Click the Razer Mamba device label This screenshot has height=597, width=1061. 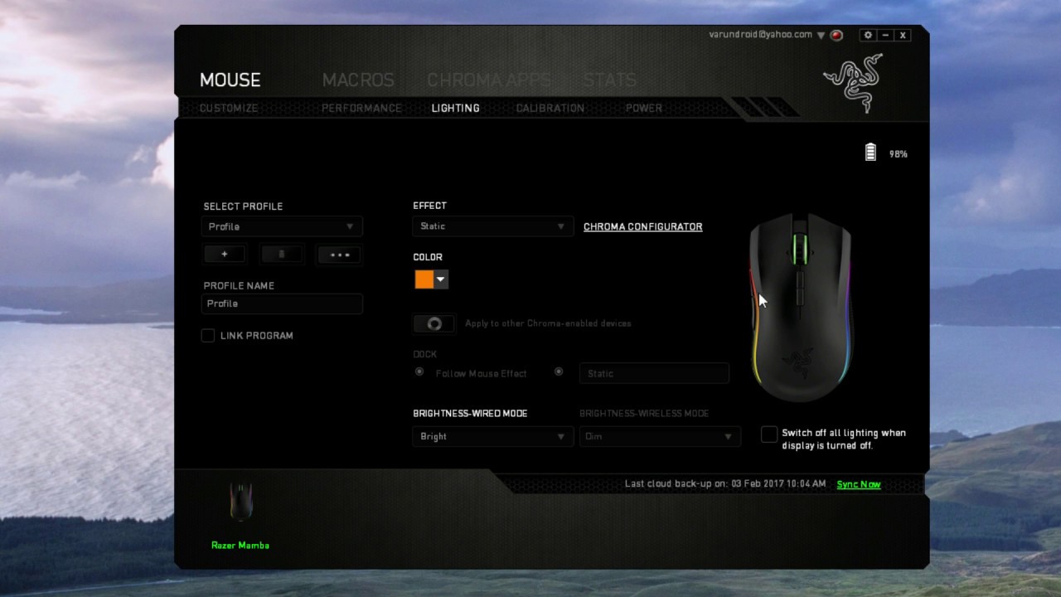240,545
